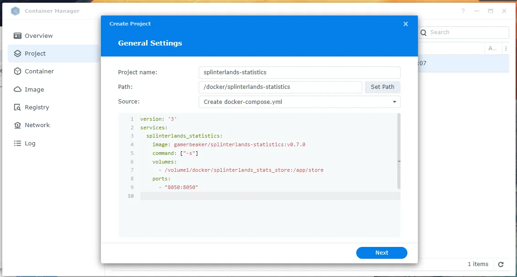
Task: Expand the Source dropdown arrow
Action: (x=394, y=102)
